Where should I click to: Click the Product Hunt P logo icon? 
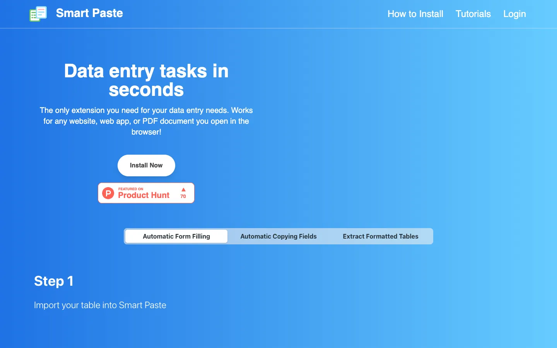pyautogui.click(x=108, y=193)
